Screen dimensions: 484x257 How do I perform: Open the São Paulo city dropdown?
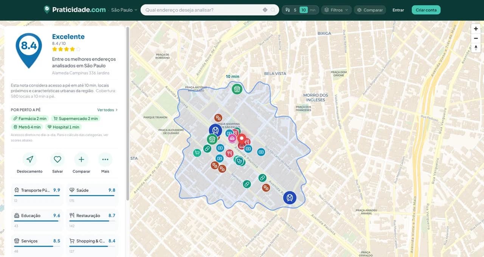pyautogui.click(x=124, y=10)
